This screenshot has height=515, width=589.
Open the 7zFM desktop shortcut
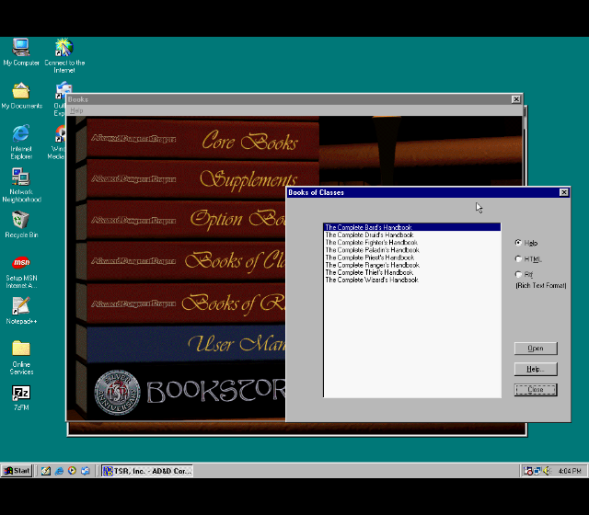(20, 394)
